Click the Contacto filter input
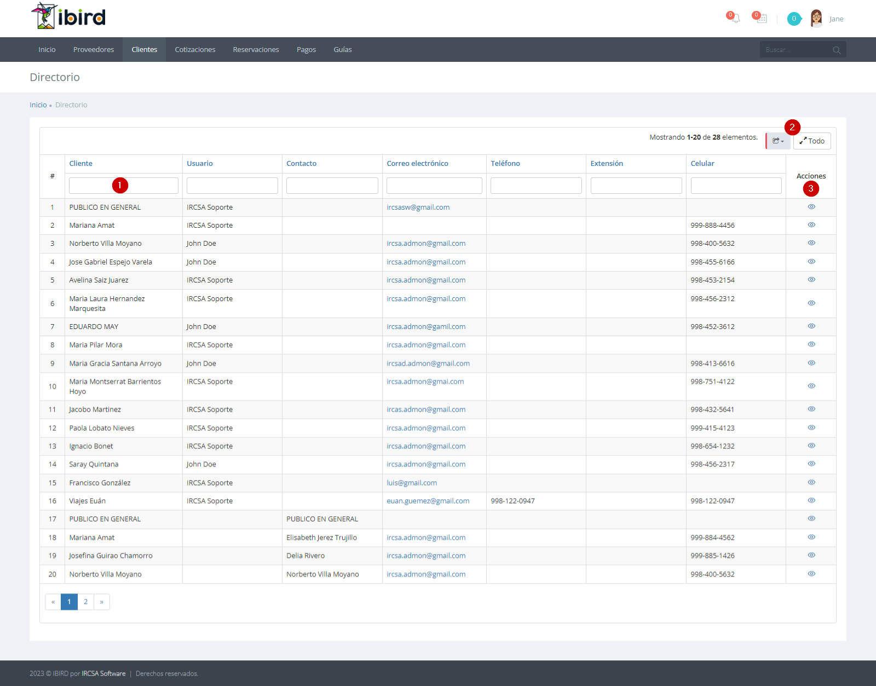 332,186
